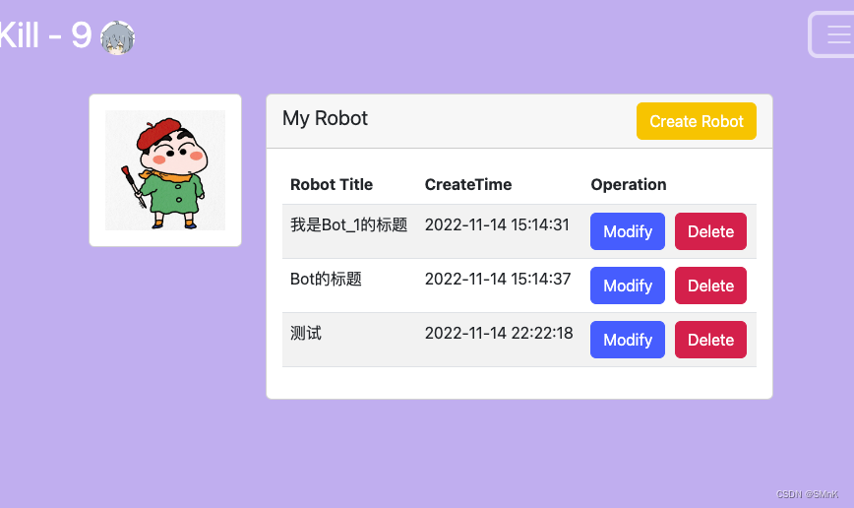
Task: Click the 'CreateTime' column header
Action: click(468, 184)
